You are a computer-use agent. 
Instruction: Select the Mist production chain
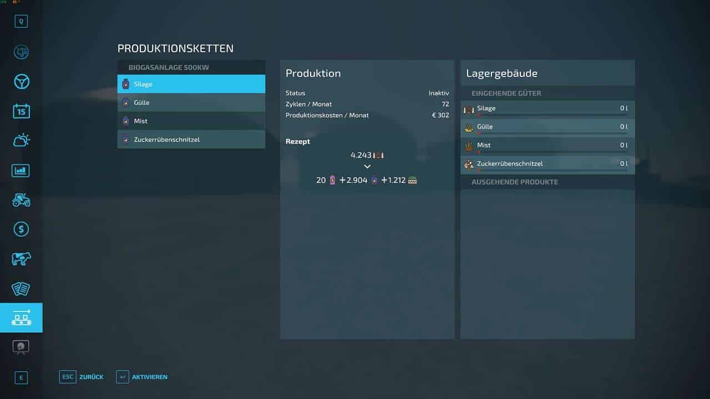click(x=191, y=121)
